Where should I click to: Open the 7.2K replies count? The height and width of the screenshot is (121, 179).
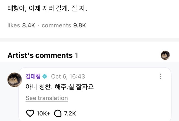(x=70, y=113)
